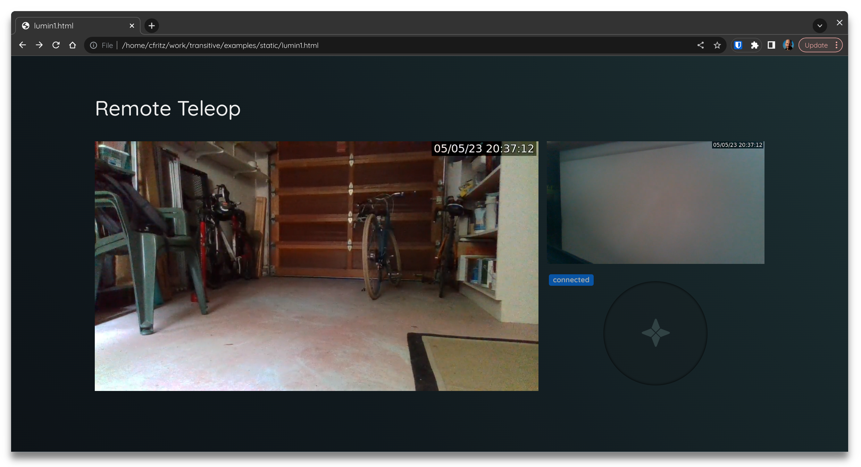Open the Bitwarden shield extension
This screenshot has height=467, width=861.
coord(738,45)
